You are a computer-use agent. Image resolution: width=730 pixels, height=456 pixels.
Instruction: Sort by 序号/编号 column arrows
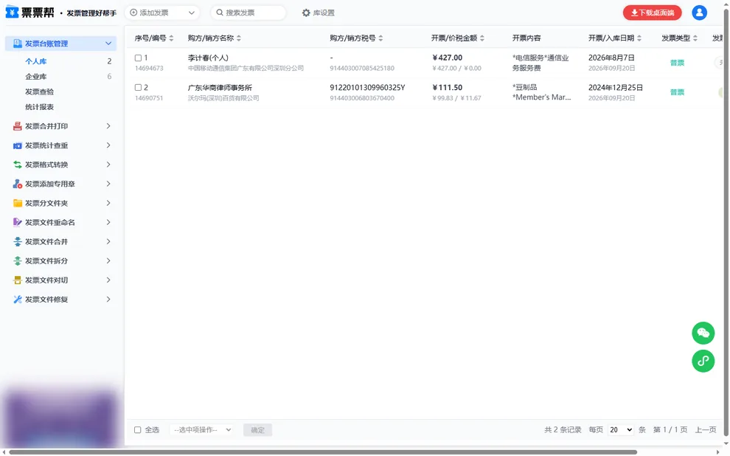(x=171, y=38)
